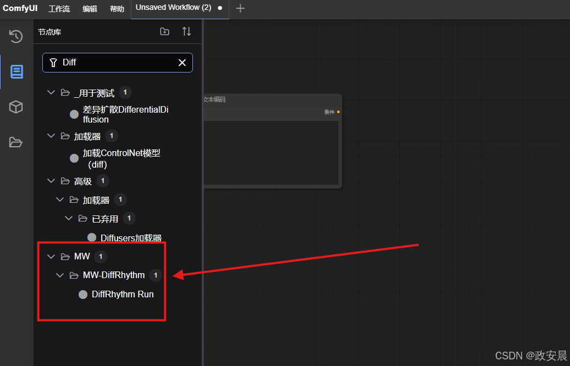Select the 加载ControlNet模型 (diff) node
Image resolution: width=570 pixels, height=366 pixels.
(x=121, y=158)
